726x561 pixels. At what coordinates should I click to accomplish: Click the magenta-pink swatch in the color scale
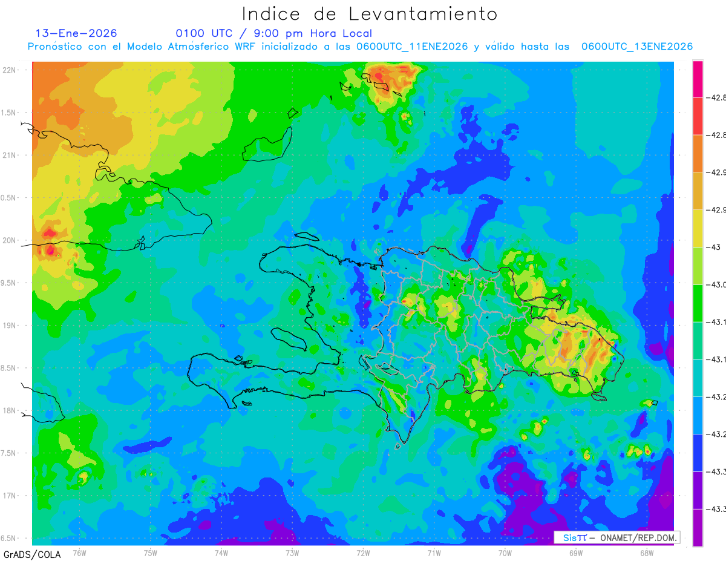(698, 79)
